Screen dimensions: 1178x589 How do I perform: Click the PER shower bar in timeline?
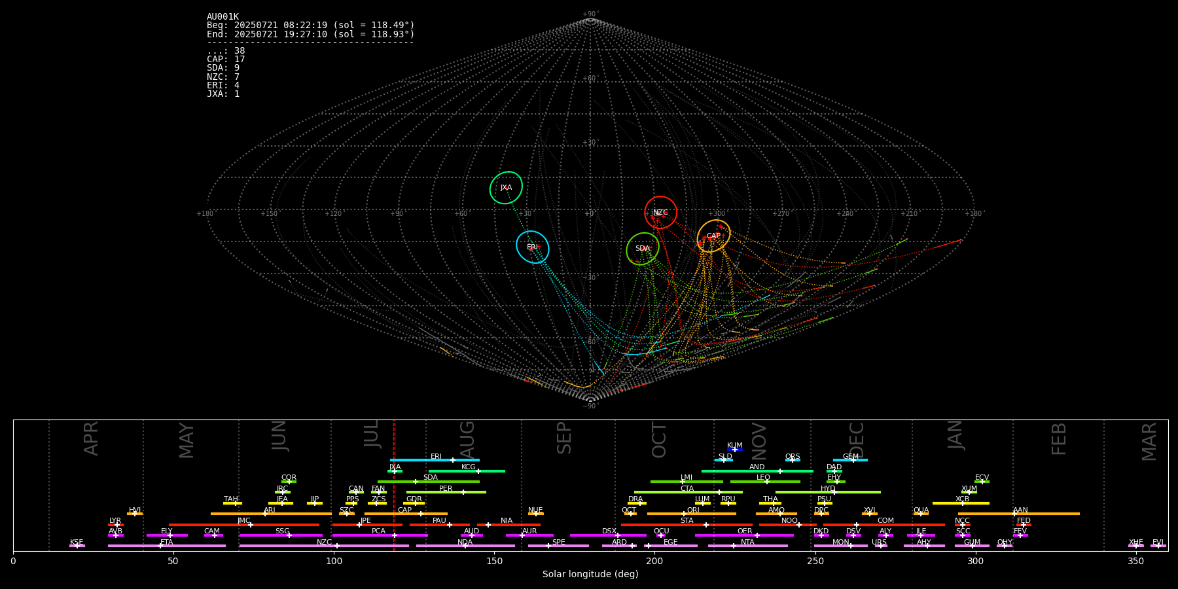coord(446,492)
